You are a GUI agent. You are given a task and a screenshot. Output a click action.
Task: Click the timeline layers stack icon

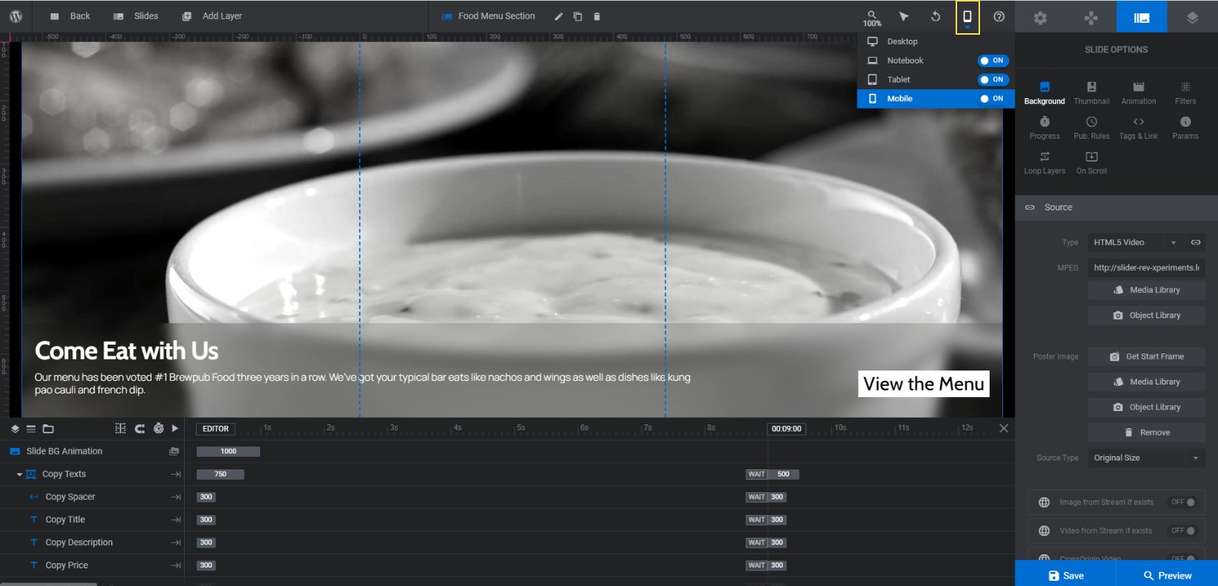point(15,429)
